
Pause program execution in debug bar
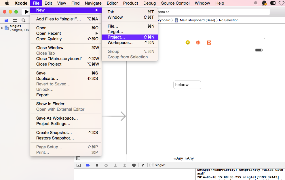(97, 165)
